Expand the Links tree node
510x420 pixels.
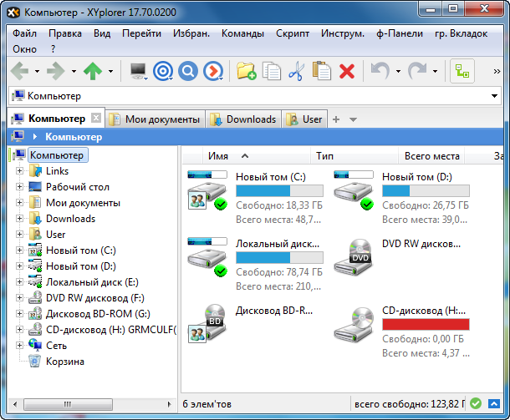pyautogui.click(x=19, y=171)
